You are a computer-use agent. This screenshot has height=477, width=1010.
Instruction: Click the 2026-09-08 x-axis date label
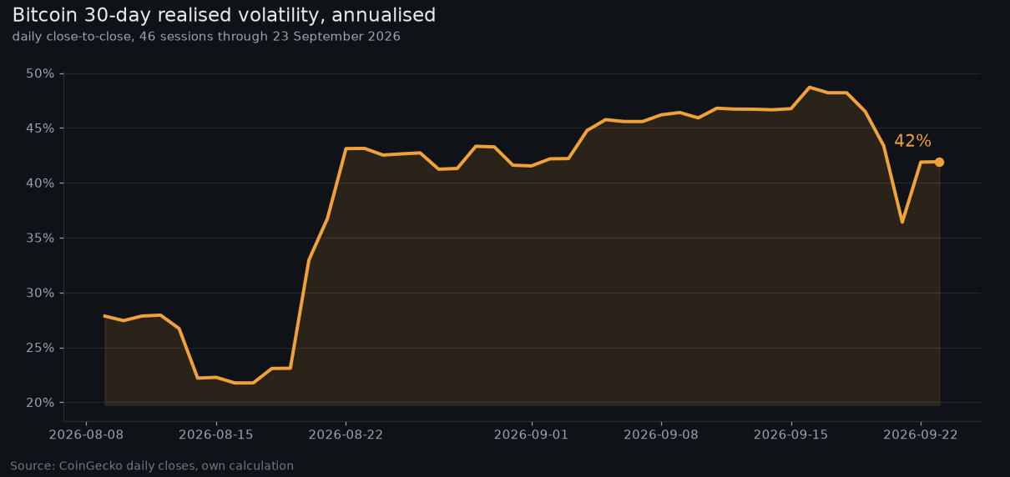(x=661, y=434)
